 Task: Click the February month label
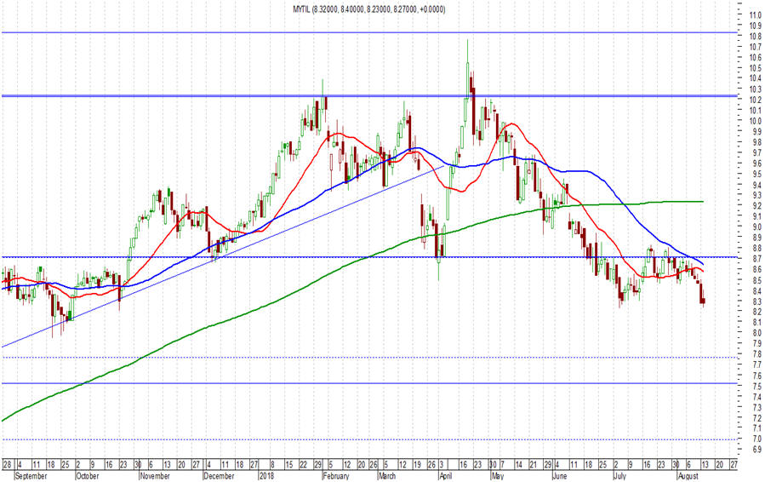click(335, 476)
